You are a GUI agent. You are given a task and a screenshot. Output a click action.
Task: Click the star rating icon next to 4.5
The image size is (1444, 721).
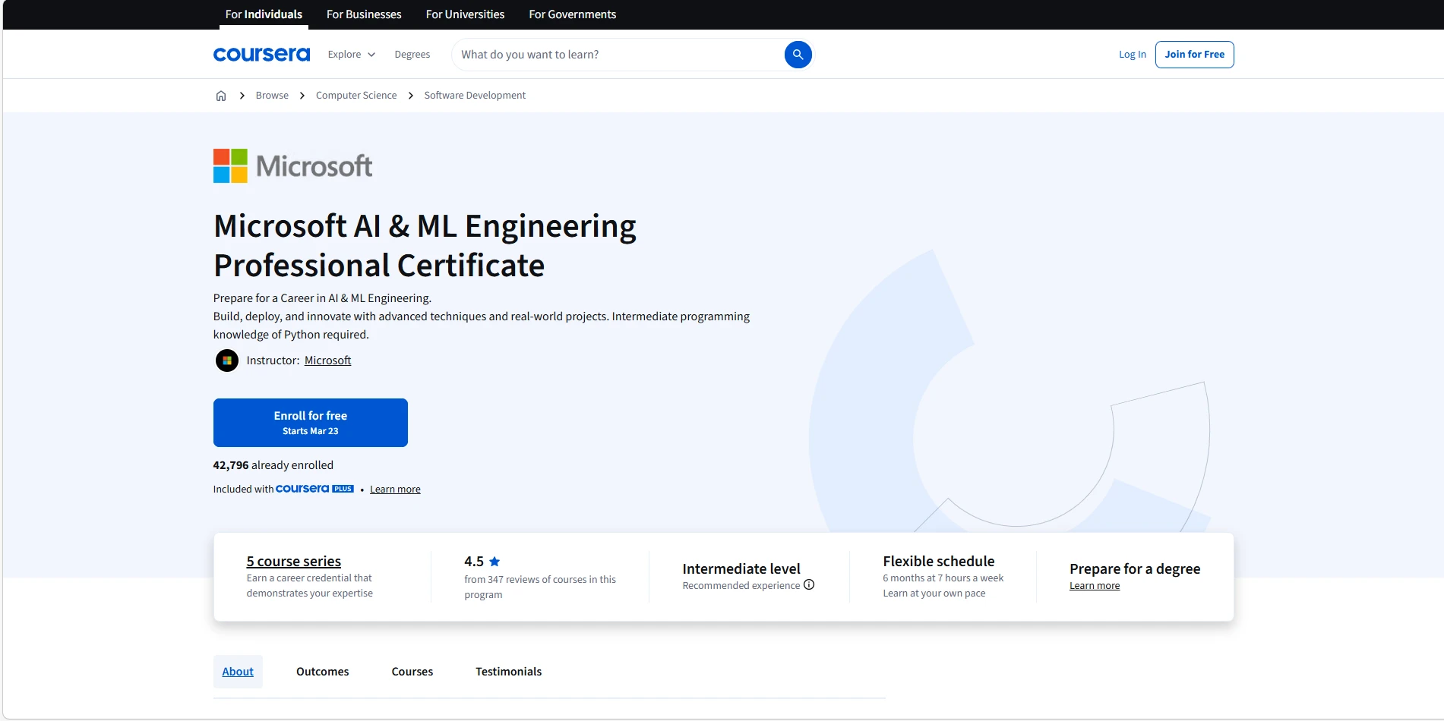(494, 561)
